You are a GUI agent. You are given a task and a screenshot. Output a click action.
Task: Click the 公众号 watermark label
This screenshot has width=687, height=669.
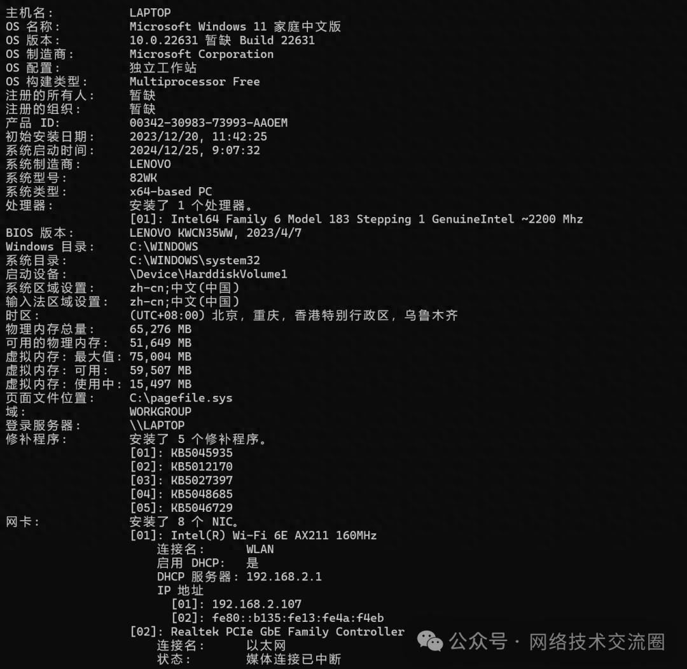[x=478, y=642]
